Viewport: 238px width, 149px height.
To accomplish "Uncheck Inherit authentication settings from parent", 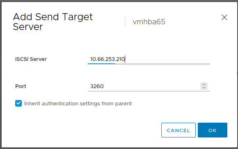I will (18, 103).
